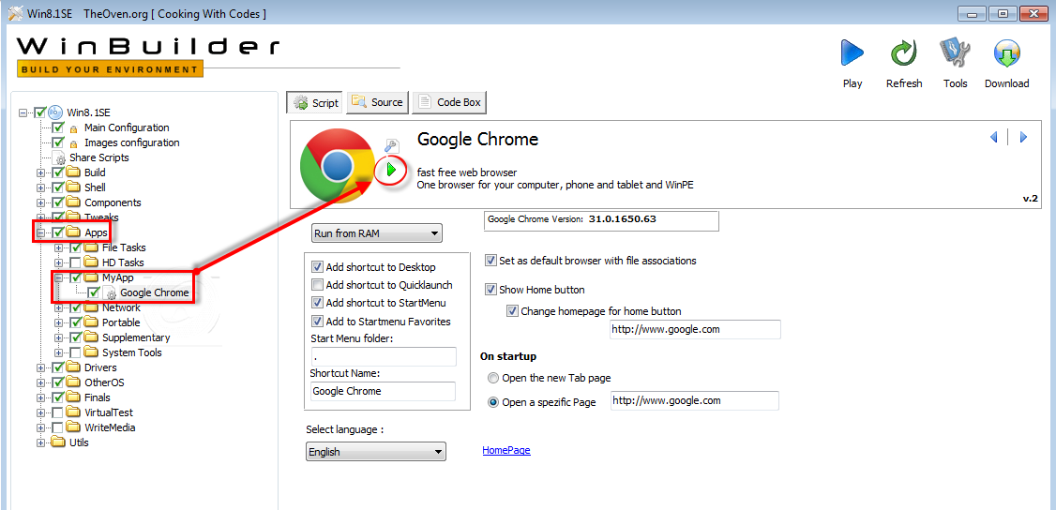
Task: Select Main Configuration in tree
Action: click(127, 127)
